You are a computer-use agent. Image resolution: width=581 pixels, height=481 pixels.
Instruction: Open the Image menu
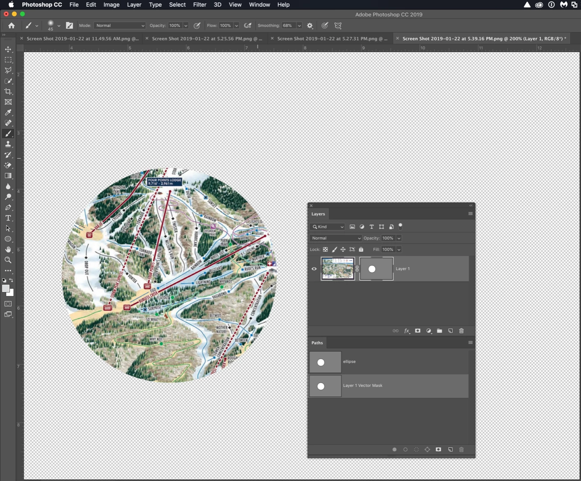[x=111, y=4]
